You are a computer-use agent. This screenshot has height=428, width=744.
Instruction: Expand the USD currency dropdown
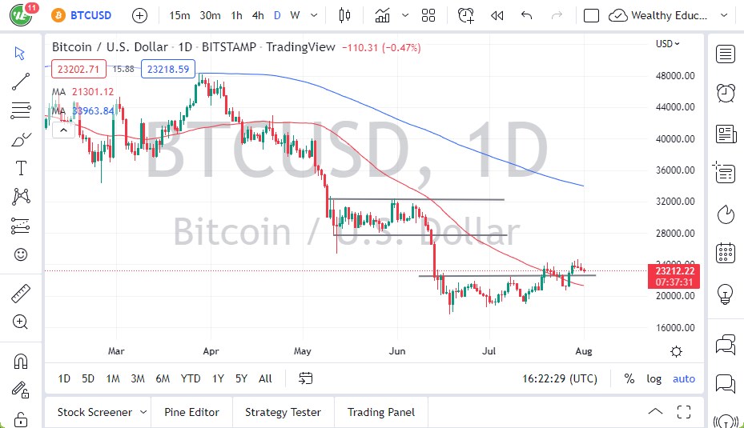pyautogui.click(x=668, y=44)
